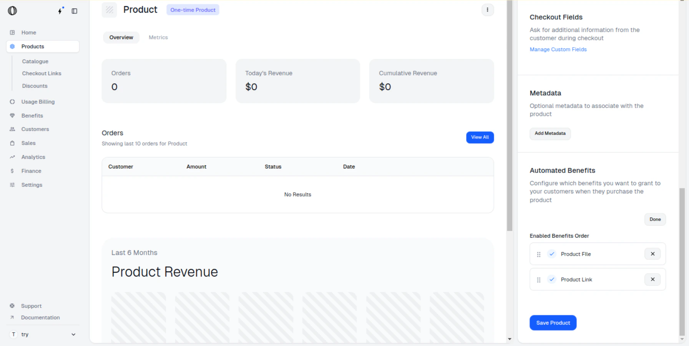Collapse the sidebar with the panel icon
The height and width of the screenshot is (346, 689).
pyautogui.click(x=75, y=11)
